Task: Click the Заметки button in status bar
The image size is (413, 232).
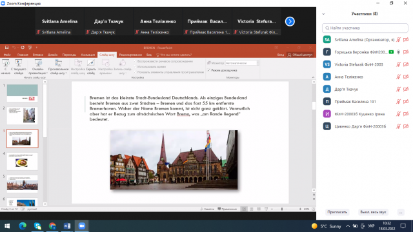Action: coord(207,209)
